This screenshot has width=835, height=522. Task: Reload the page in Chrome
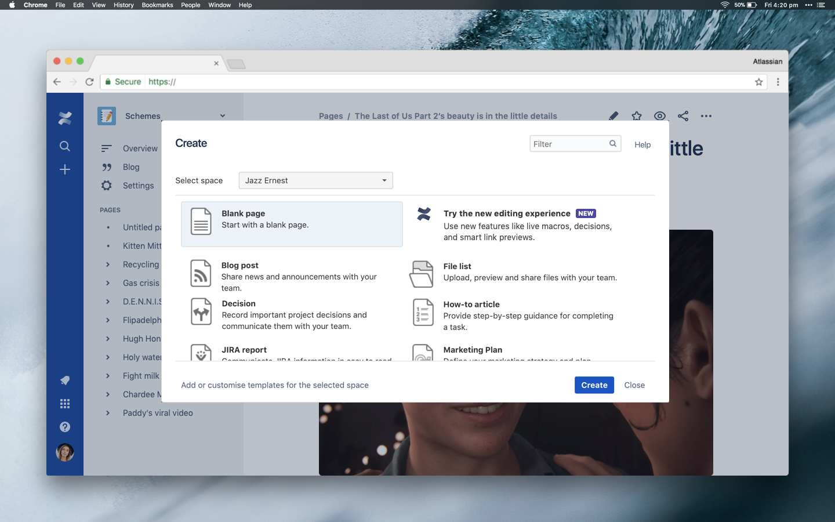[x=89, y=82]
